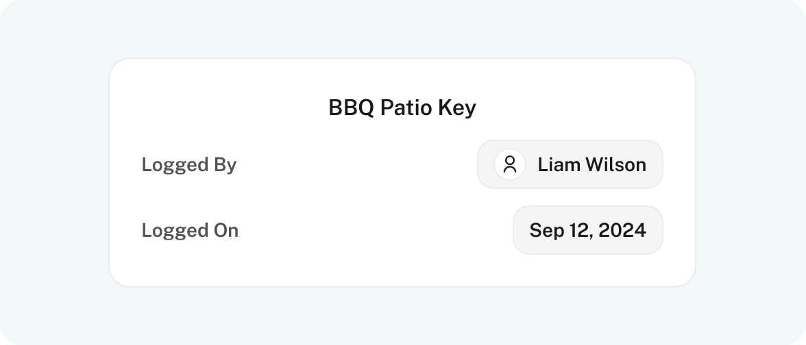806x345 pixels.
Task: Tap the person silhouette icon
Action: pos(509,164)
